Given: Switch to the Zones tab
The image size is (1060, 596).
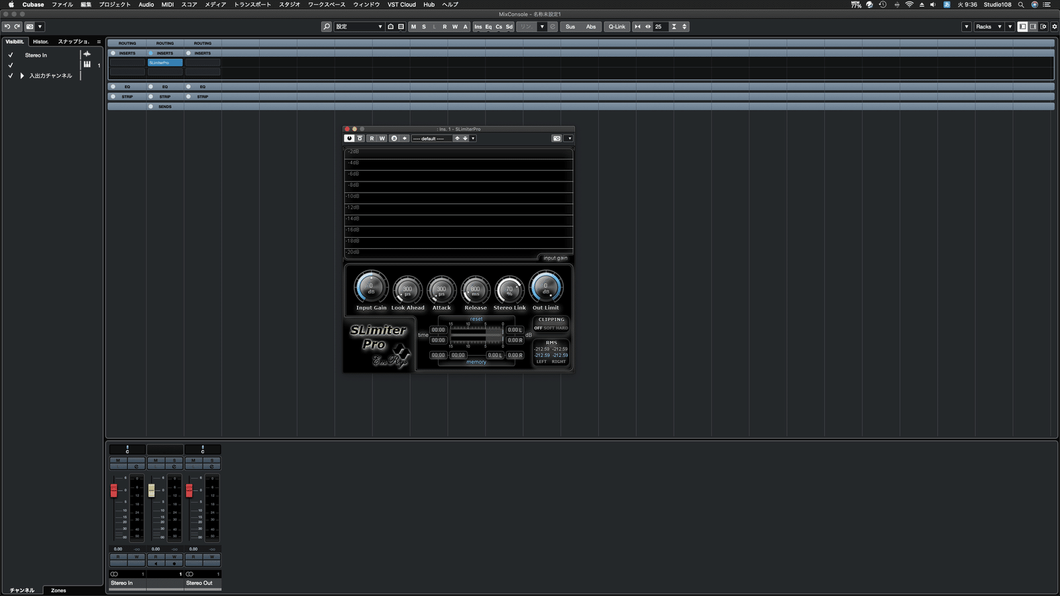Looking at the screenshot, I should click(58, 590).
